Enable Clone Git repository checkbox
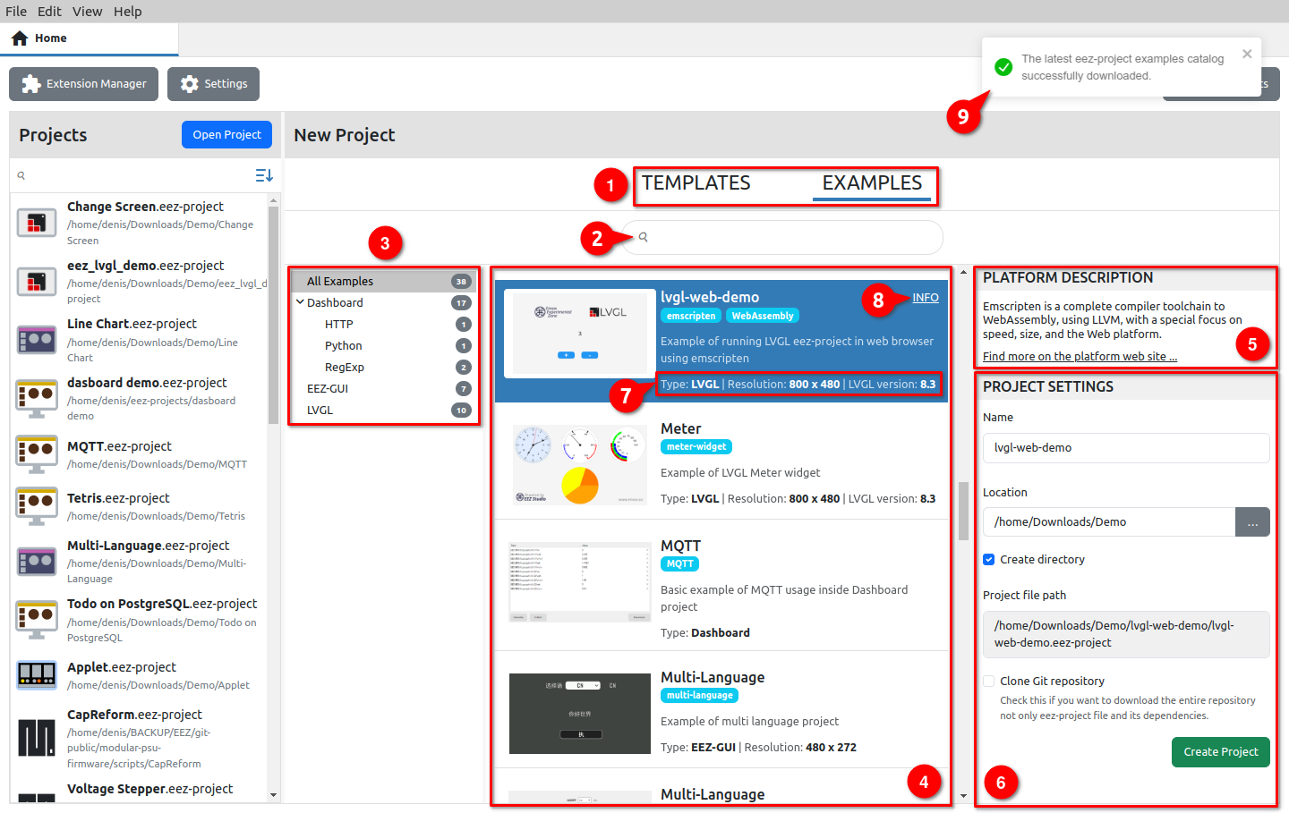The height and width of the screenshot is (813, 1289). coord(989,682)
